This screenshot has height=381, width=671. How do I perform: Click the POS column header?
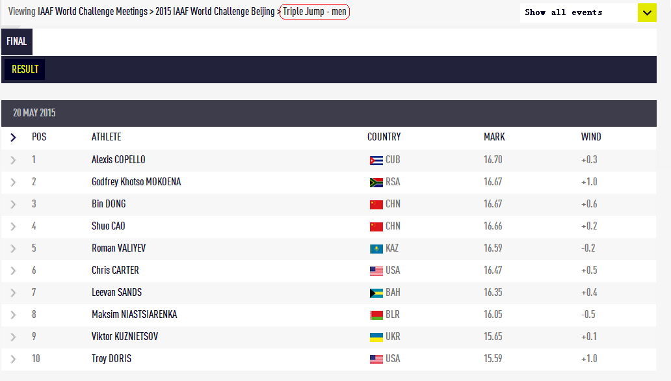39,137
